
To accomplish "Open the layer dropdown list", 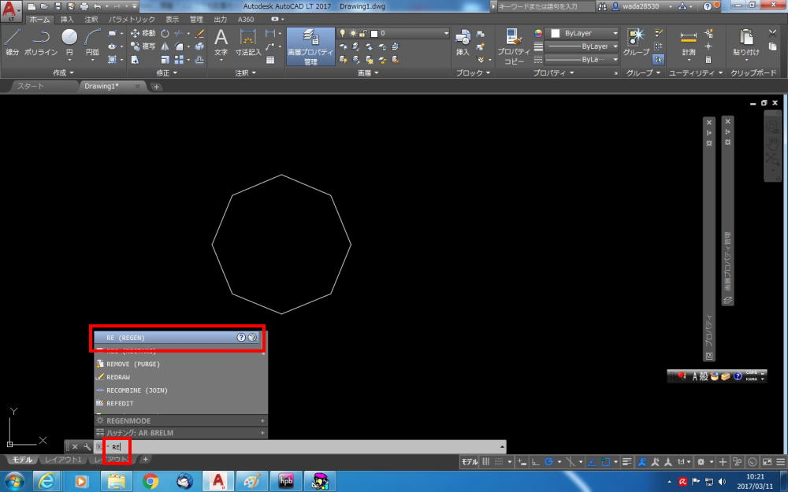I will [446, 33].
